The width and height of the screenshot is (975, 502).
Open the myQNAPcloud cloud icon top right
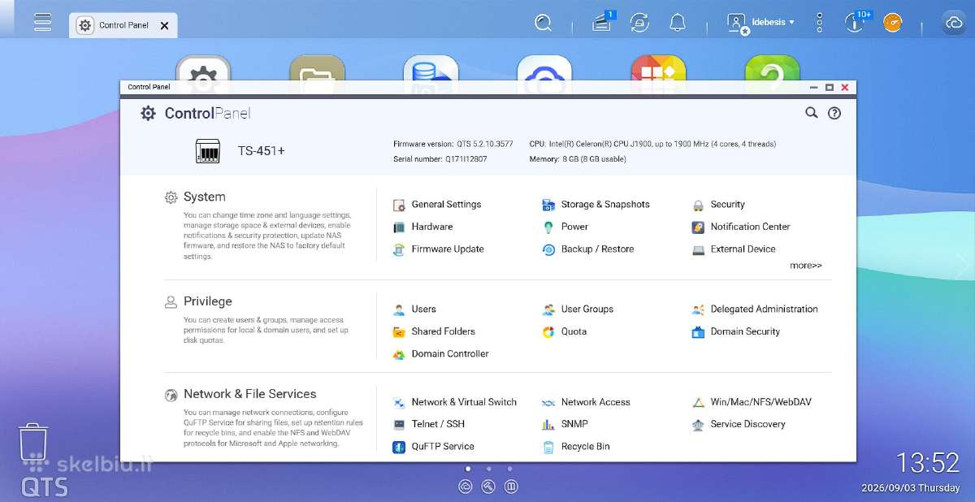[953, 23]
